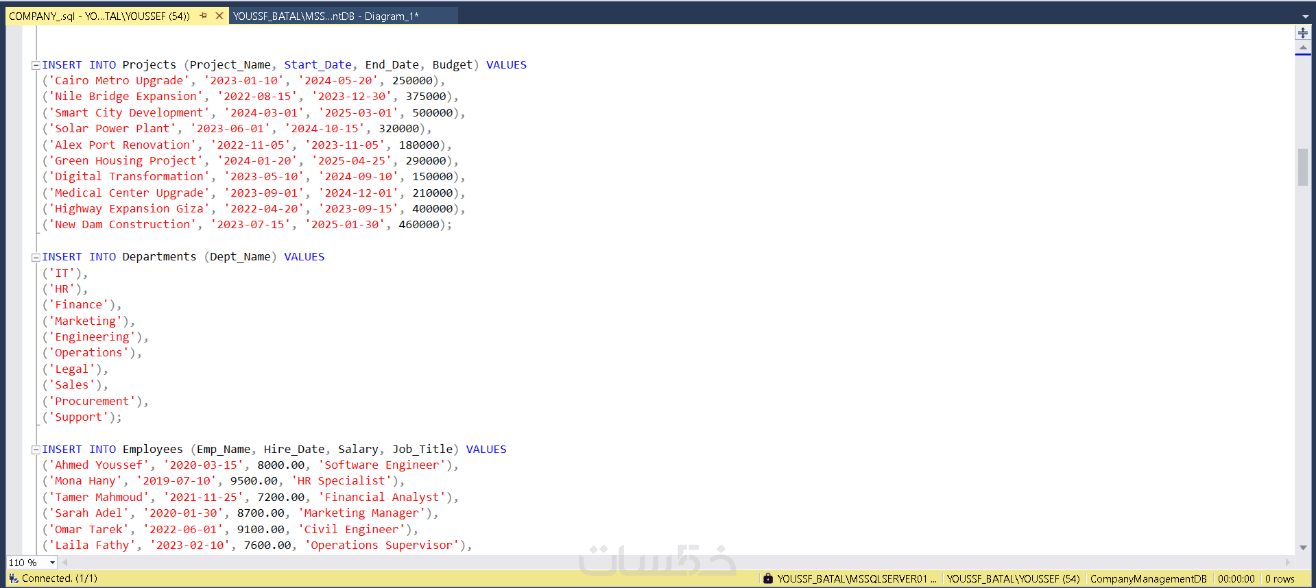The width and height of the screenshot is (1316, 588).
Task: Click the 'Finance' department value
Action: tap(78, 305)
